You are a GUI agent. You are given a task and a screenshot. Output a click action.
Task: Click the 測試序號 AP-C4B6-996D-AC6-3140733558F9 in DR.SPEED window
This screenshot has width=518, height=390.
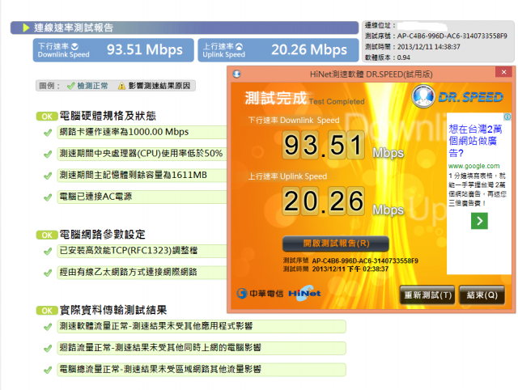350,261
